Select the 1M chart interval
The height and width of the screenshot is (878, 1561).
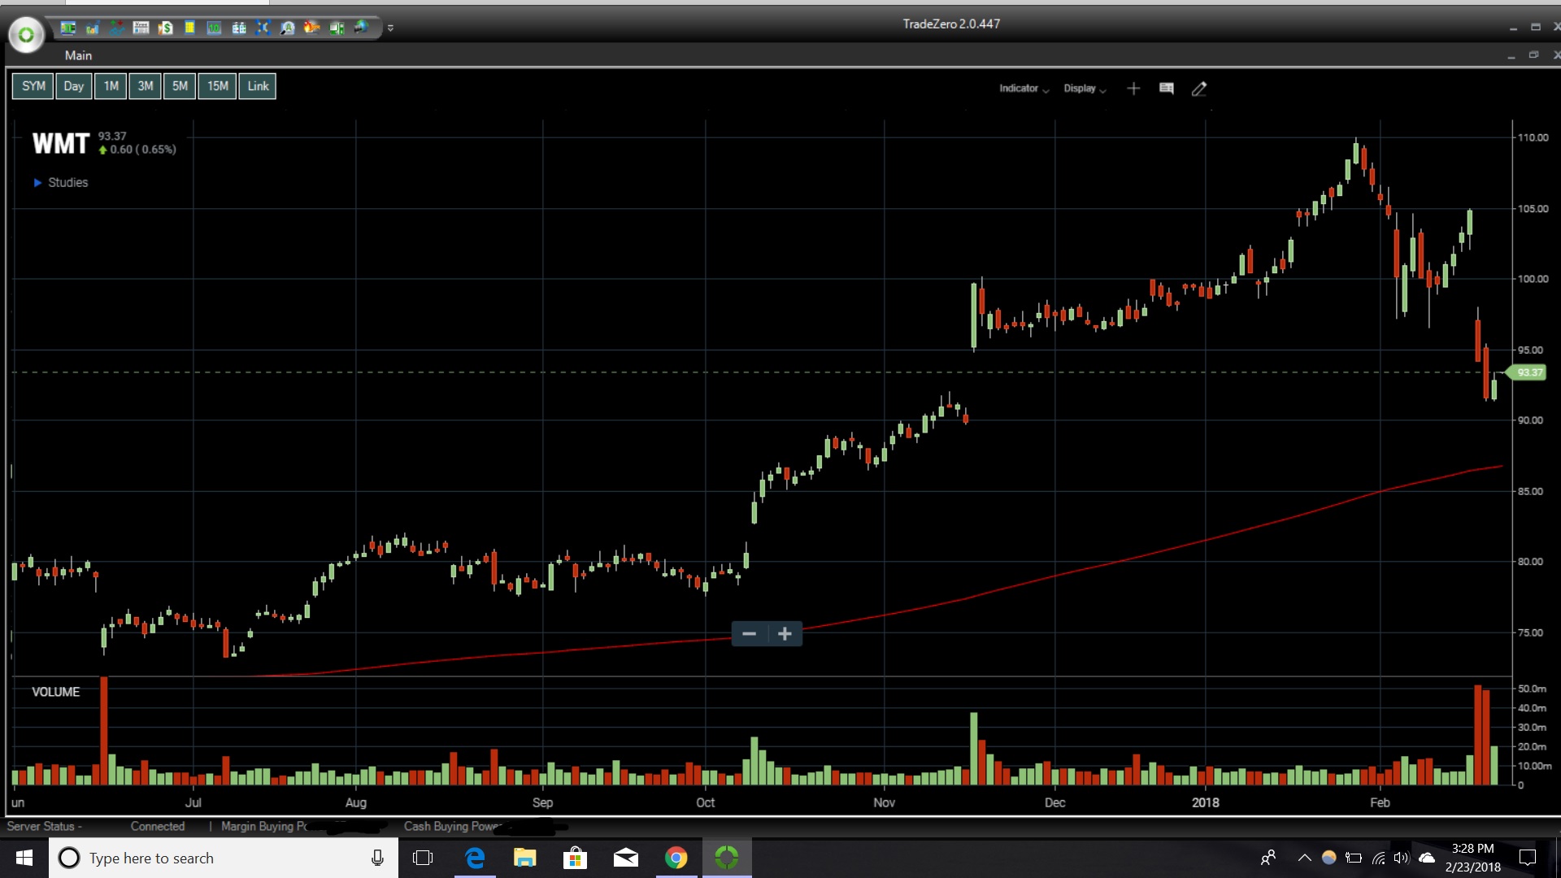111,86
